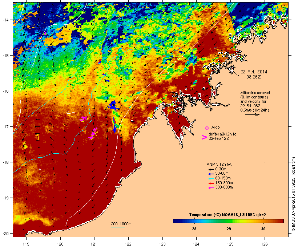The height and width of the screenshot is (247, 298).
Task: Click the 124 longitude axis label
Action: [196, 244]
